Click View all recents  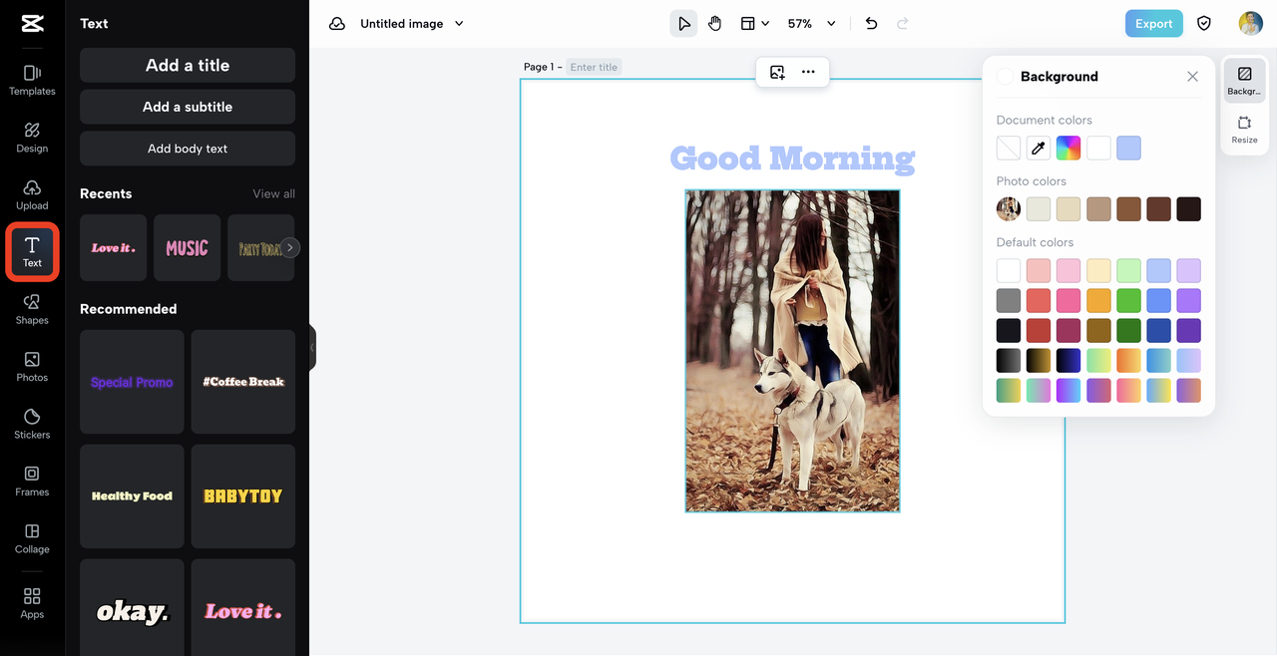(x=274, y=193)
